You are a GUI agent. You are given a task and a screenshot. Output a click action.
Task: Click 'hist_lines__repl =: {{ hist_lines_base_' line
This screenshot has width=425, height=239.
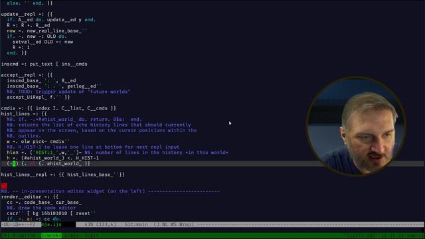pyautogui.click(x=63, y=175)
